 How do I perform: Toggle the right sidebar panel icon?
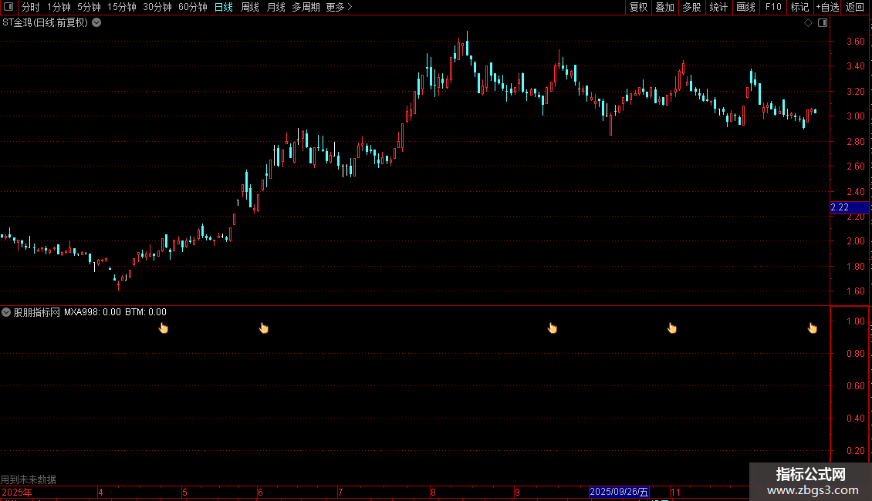coord(823,23)
